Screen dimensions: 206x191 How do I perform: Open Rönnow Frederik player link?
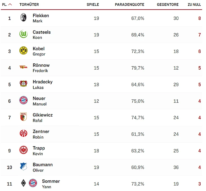pyautogui.click(x=41, y=68)
